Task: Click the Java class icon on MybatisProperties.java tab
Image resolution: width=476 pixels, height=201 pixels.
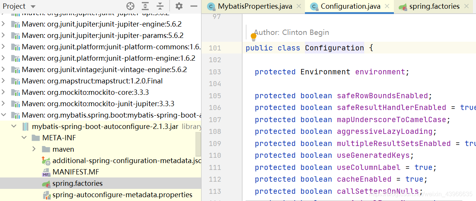Action: click(x=211, y=6)
